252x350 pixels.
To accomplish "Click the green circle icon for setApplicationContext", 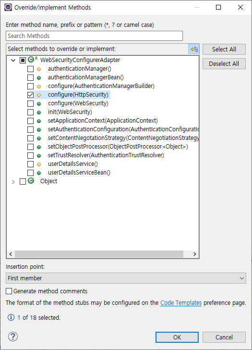I will (39, 121).
